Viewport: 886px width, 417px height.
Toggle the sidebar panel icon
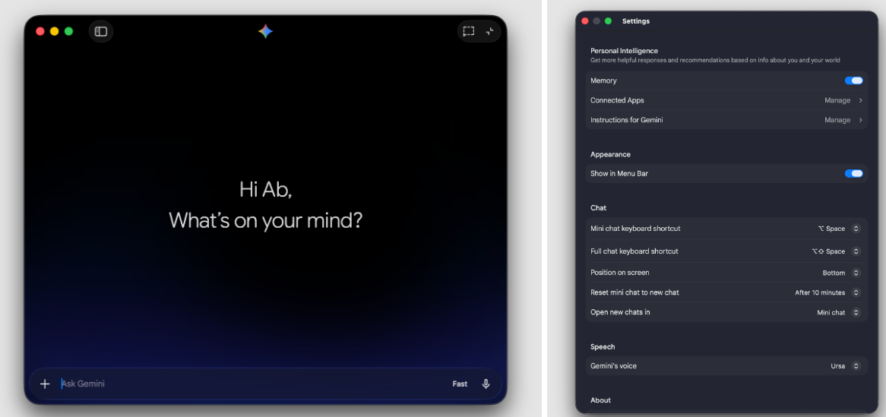[x=101, y=31]
